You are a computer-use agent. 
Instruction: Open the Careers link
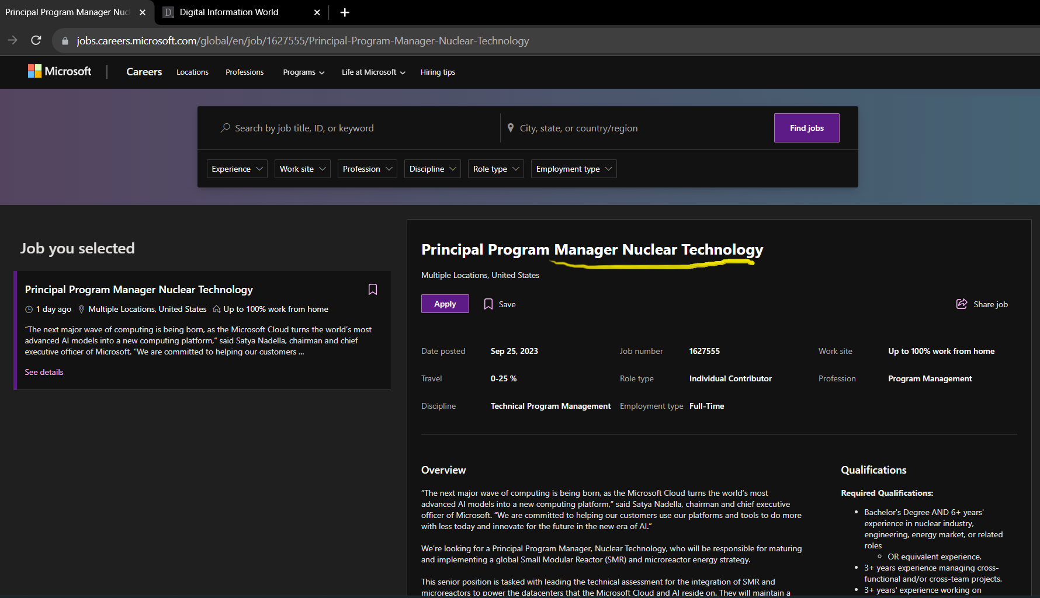[x=144, y=72]
